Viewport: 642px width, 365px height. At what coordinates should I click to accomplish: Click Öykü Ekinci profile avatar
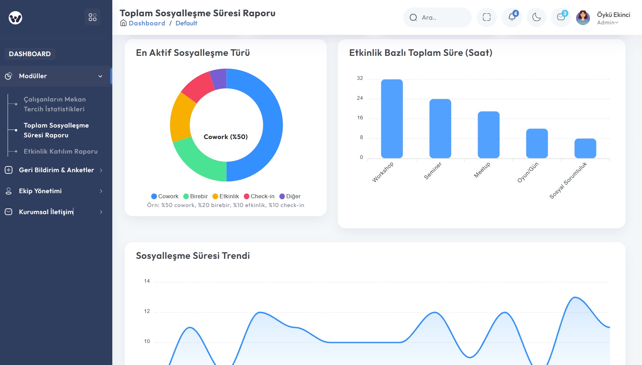583,18
